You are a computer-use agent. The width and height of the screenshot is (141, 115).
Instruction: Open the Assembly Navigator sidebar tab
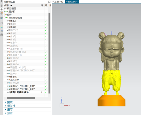(2, 6)
